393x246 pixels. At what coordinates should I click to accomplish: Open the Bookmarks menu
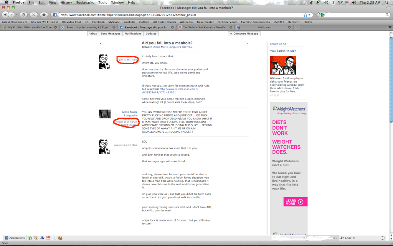pyautogui.click(x=85, y=3)
